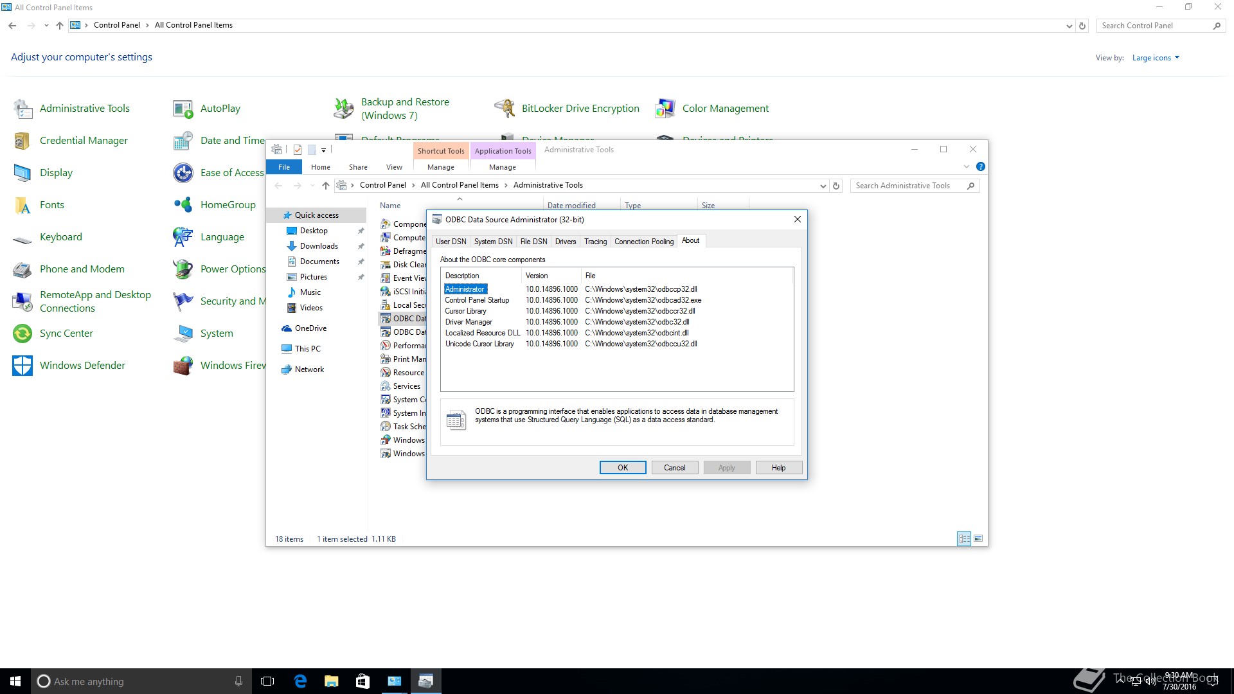The height and width of the screenshot is (694, 1234).
Task: Switch to the File DSN tab
Action: pyautogui.click(x=533, y=242)
